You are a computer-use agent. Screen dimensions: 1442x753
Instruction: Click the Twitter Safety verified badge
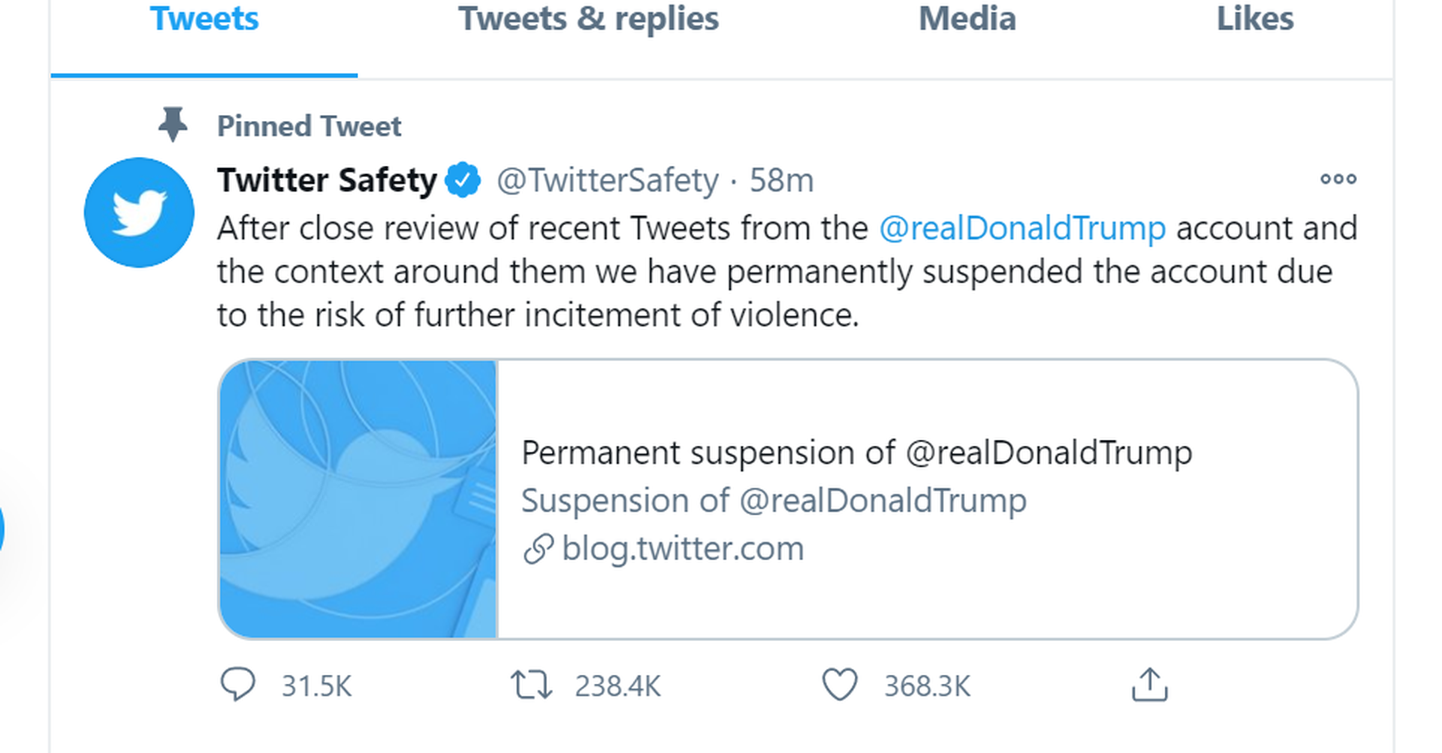click(463, 179)
